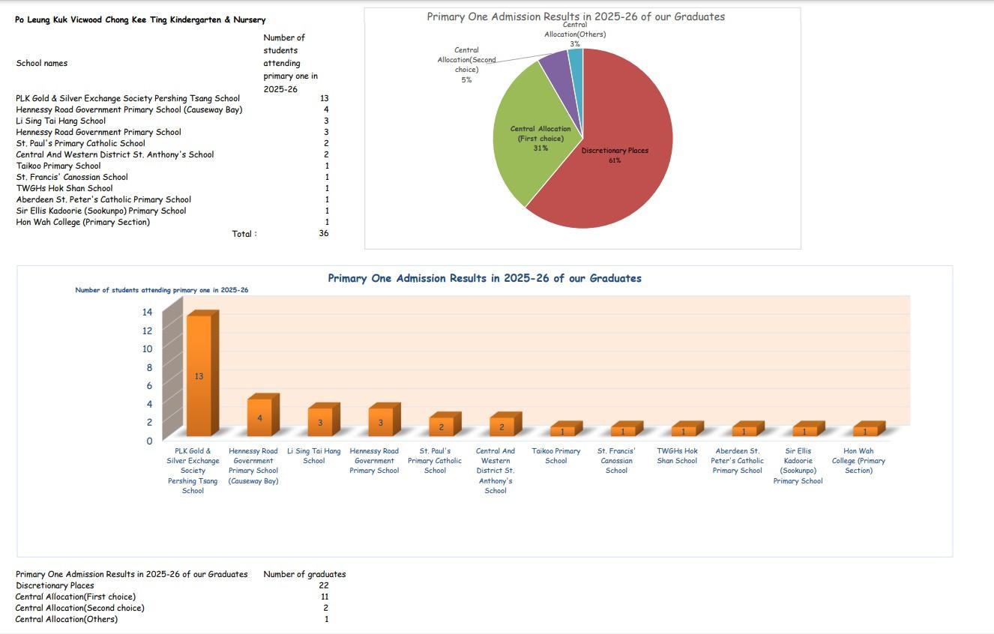Click bottom table 'Central Allocation(First choice)' label

76,597
